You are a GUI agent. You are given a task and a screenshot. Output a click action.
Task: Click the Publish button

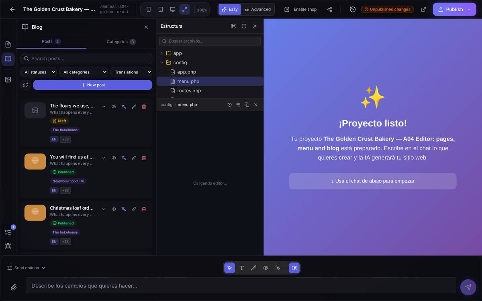(x=454, y=9)
